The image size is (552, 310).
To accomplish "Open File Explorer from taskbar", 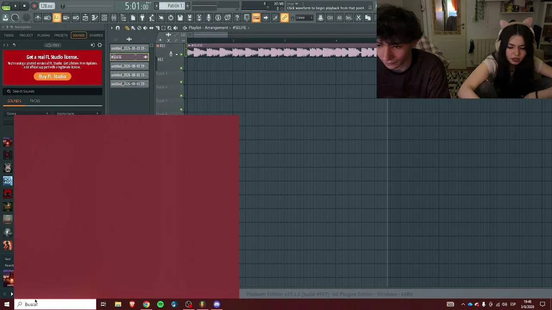I will pos(118,304).
